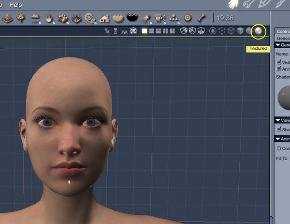Screen dimensions: 290x224
Task: Set display mode to Textured sphere
Action: click(x=259, y=31)
